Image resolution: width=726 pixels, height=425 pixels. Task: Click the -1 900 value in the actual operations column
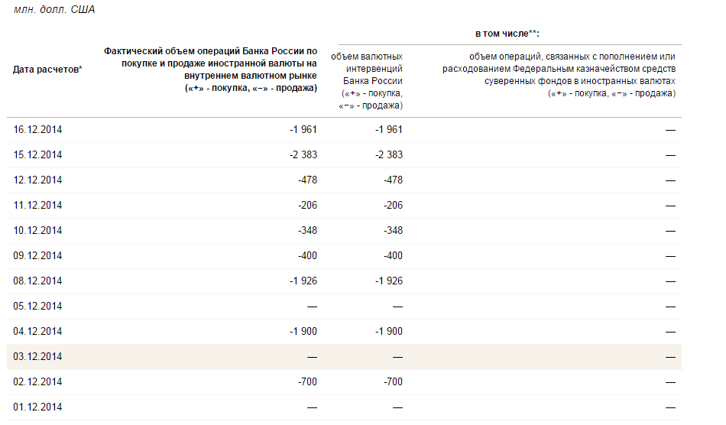pos(303,332)
